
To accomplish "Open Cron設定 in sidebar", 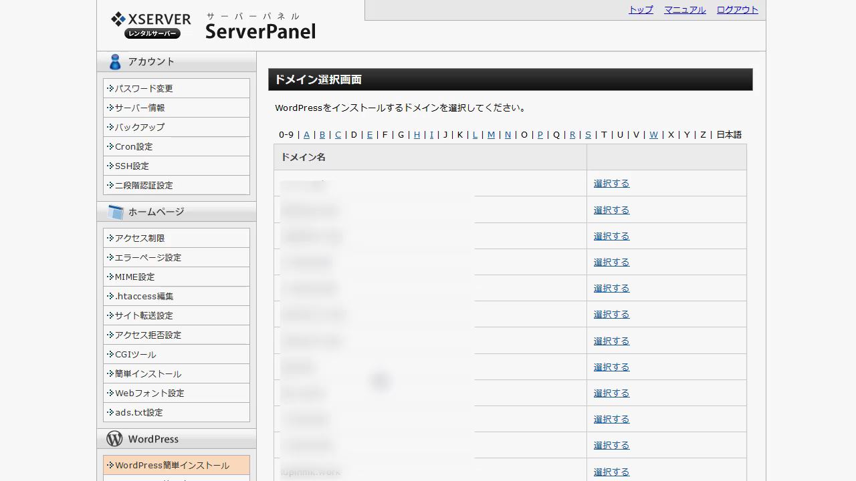I will click(134, 146).
